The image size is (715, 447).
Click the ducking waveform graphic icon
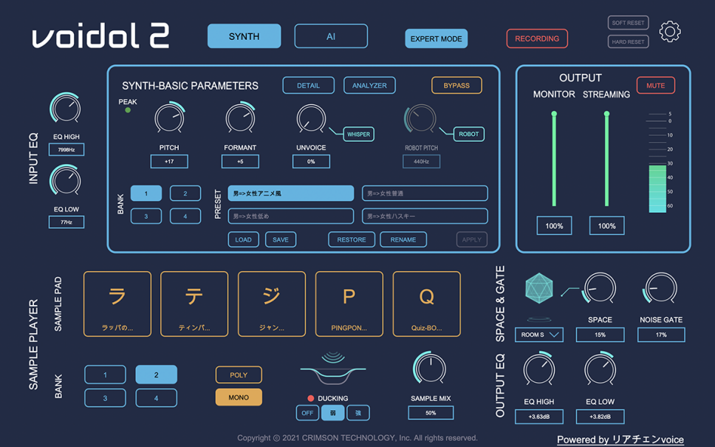(x=333, y=369)
